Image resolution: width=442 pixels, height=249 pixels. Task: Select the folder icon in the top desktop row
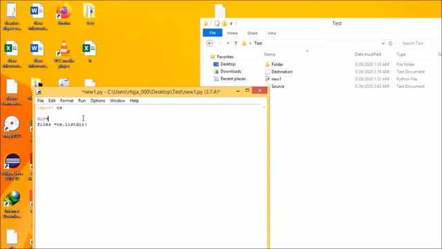[90, 14]
